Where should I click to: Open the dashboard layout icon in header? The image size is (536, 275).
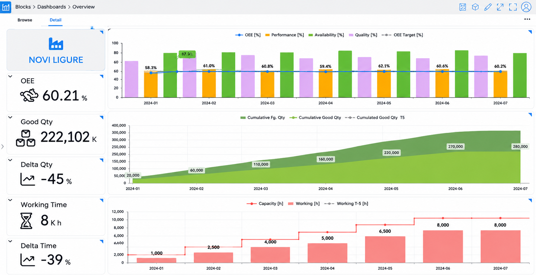click(x=462, y=7)
